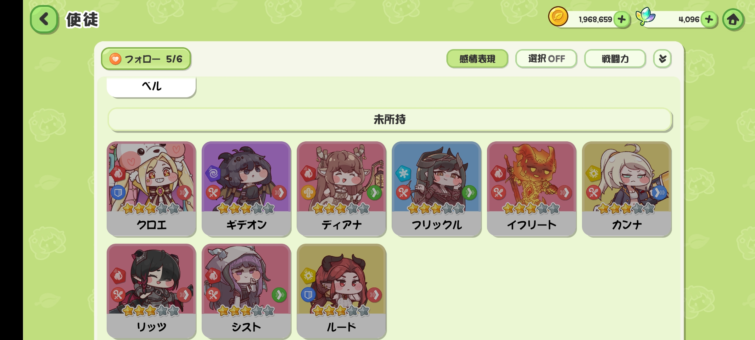Select the イフリート character card

click(x=532, y=189)
